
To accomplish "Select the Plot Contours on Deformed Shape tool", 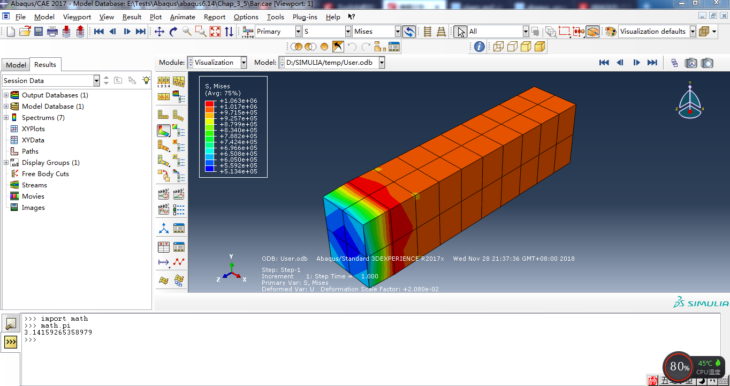I will coord(164,130).
